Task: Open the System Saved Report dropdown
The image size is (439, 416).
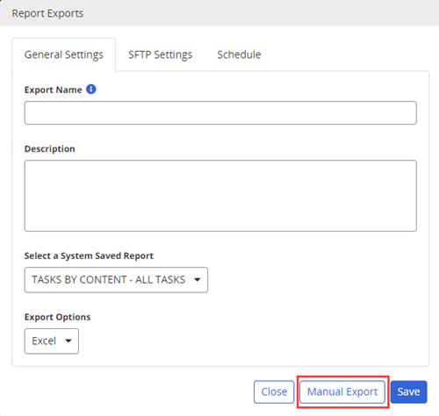Action: point(116,280)
